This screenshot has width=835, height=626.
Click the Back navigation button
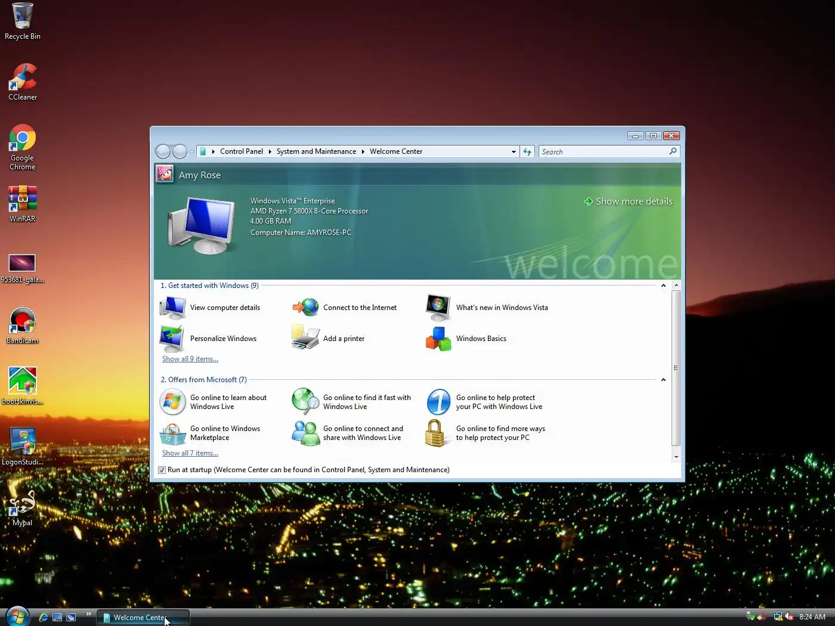coord(163,151)
